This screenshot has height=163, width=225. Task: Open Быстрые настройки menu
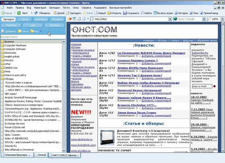pyautogui.click(x=121, y=8)
